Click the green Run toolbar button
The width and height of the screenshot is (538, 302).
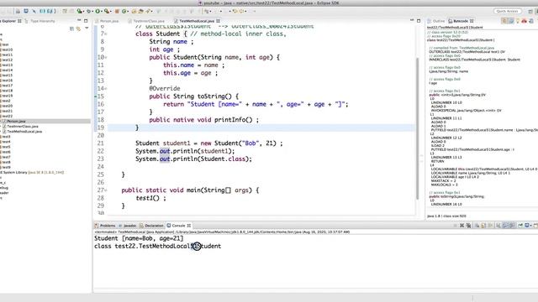click(98, 11)
